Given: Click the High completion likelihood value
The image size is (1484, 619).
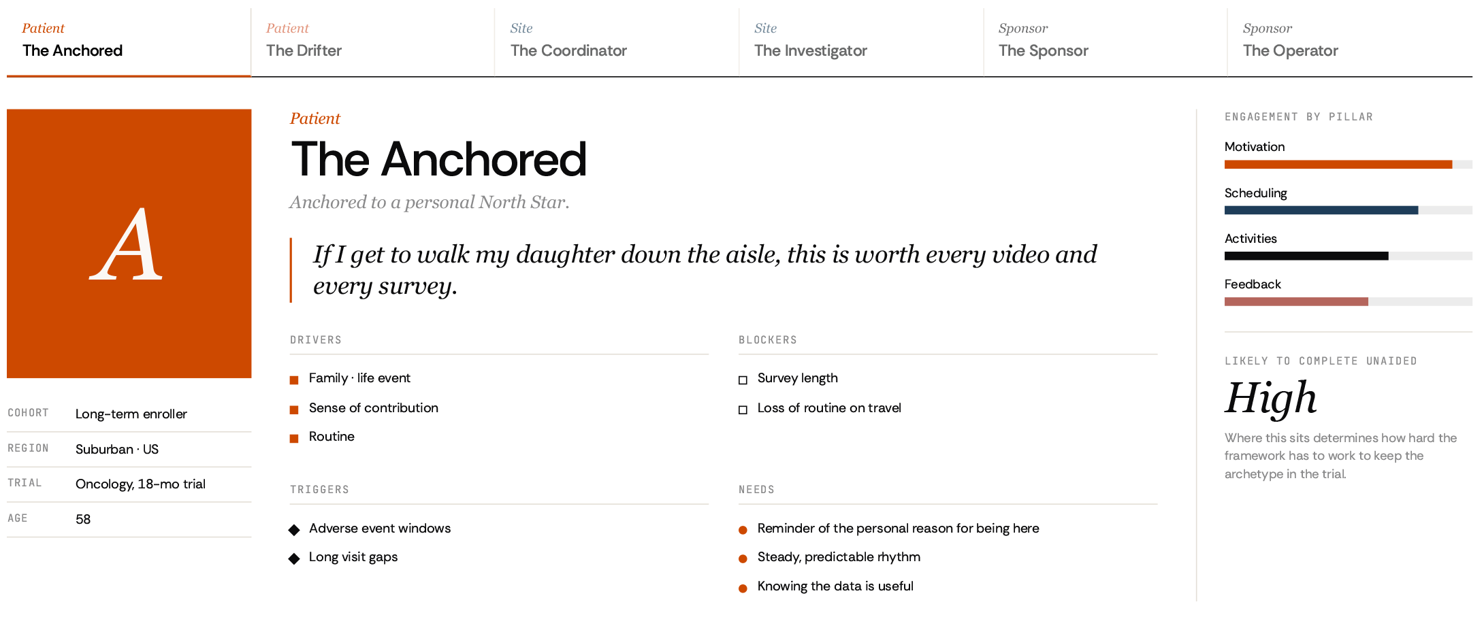Looking at the screenshot, I should coord(1270,398).
